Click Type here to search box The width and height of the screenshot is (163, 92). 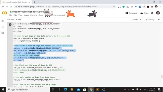[28, 89]
